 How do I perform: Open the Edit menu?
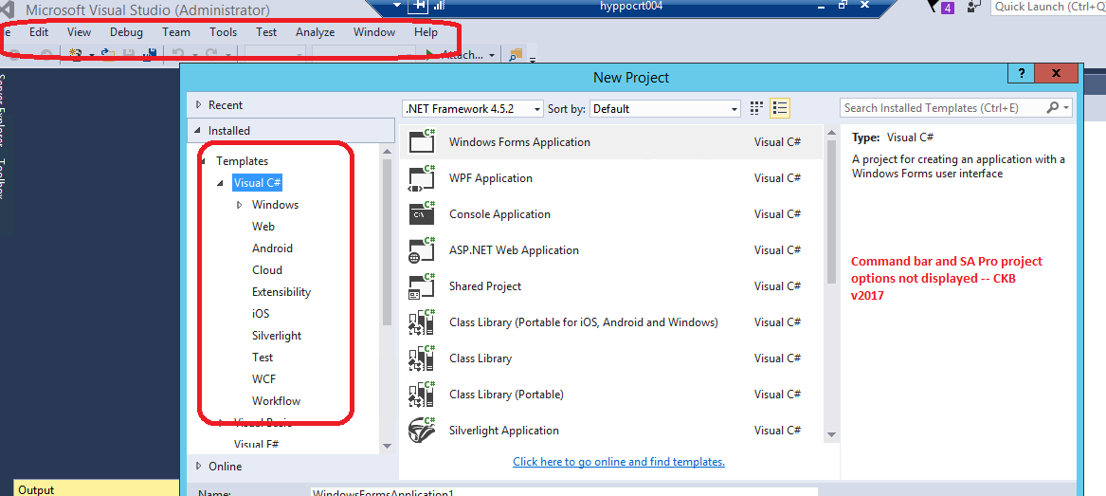(x=39, y=31)
